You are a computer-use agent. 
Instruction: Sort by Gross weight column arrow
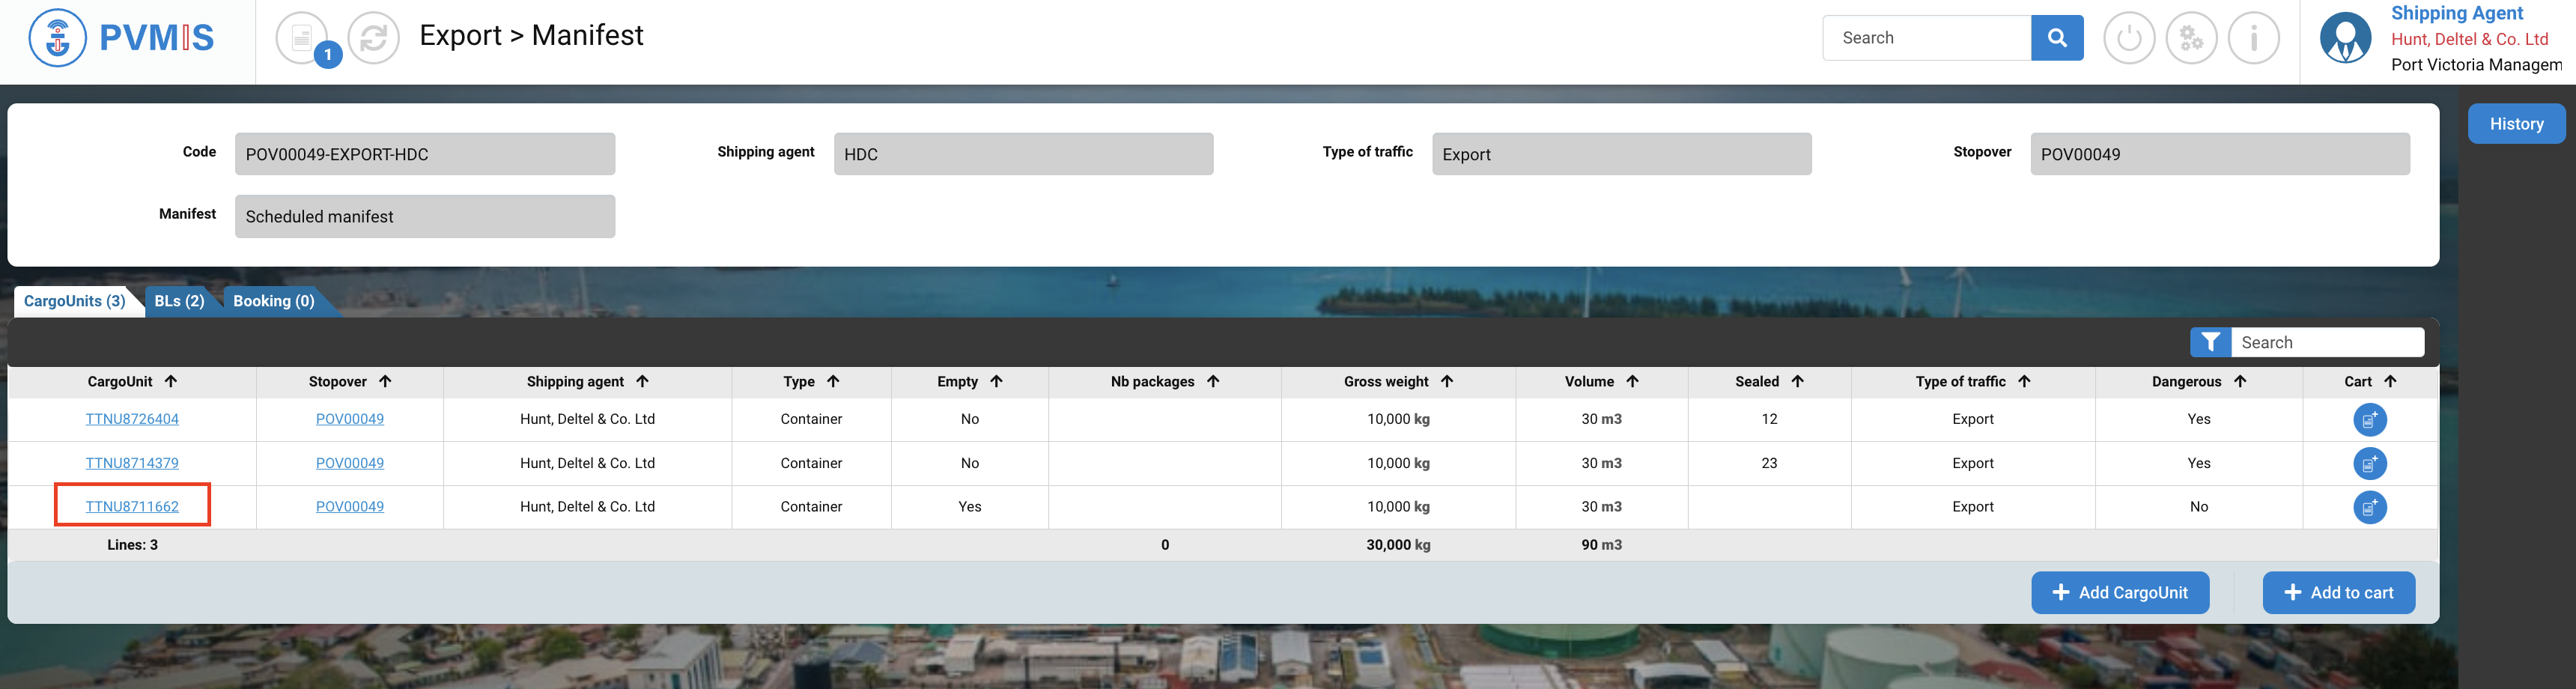[1446, 382]
